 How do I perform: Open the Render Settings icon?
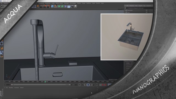point(48,6)
